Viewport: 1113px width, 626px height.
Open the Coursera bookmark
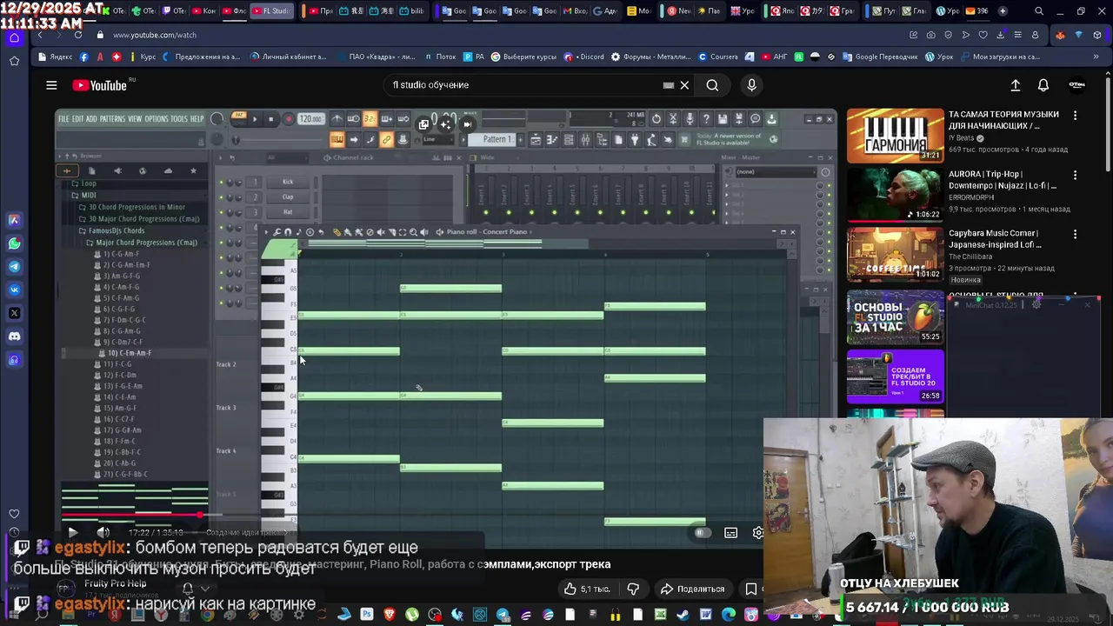pyautogui.click(x=718, y=57)
